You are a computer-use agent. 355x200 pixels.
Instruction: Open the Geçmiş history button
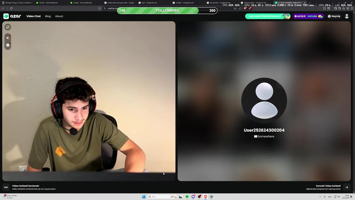(x=334, y=16)
